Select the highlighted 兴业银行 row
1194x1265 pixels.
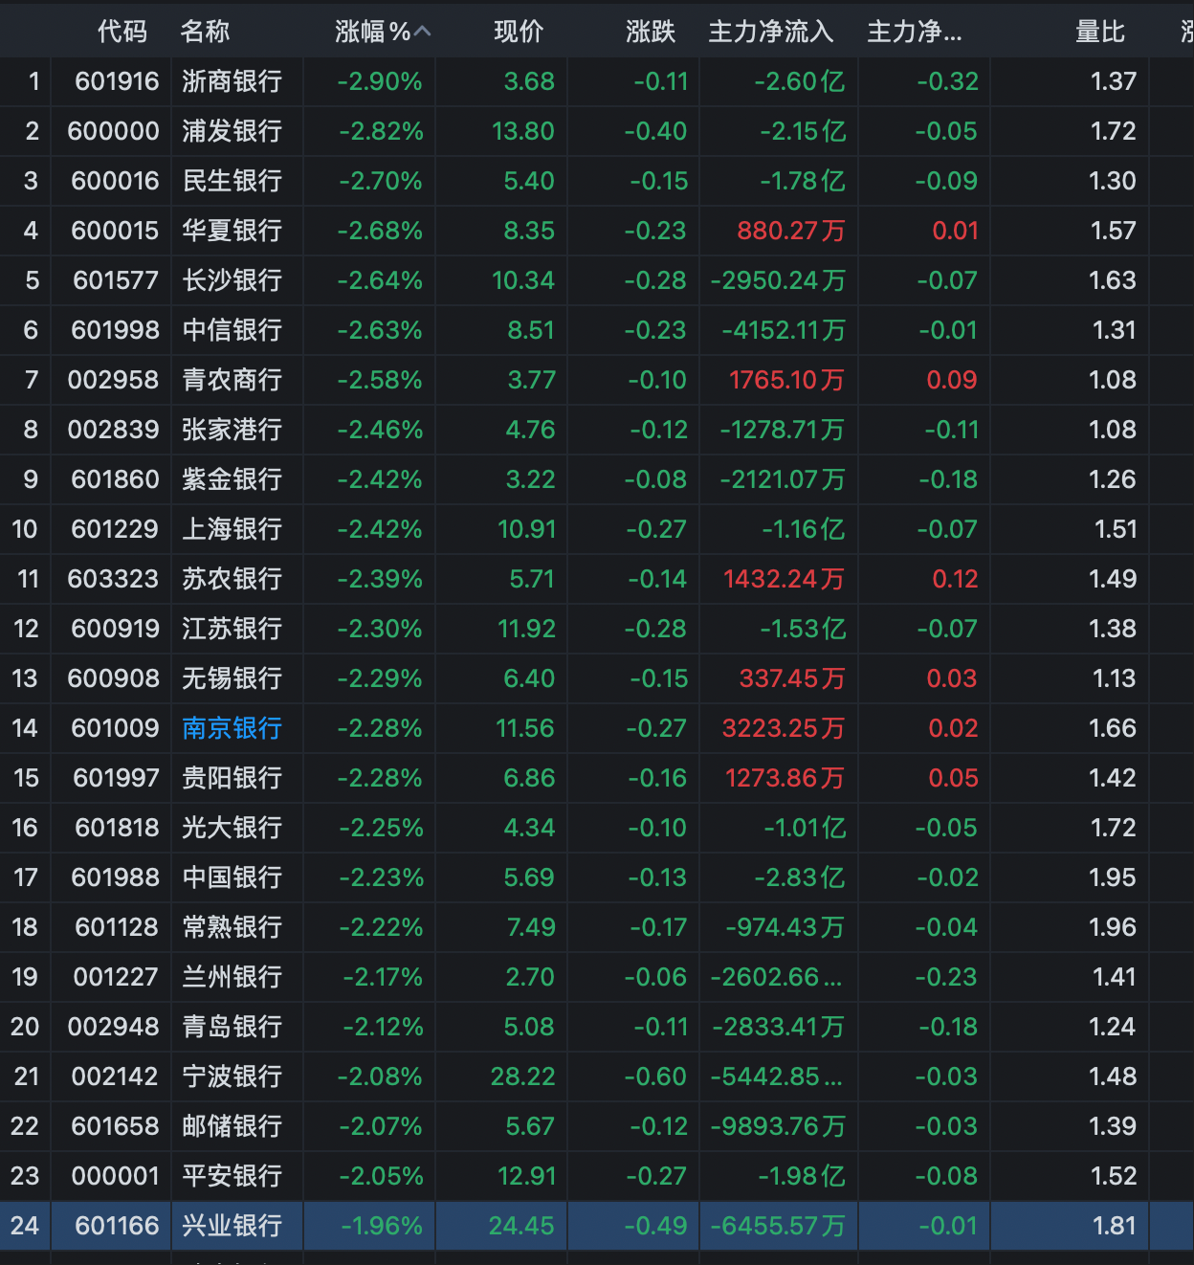click(230, 1226)
